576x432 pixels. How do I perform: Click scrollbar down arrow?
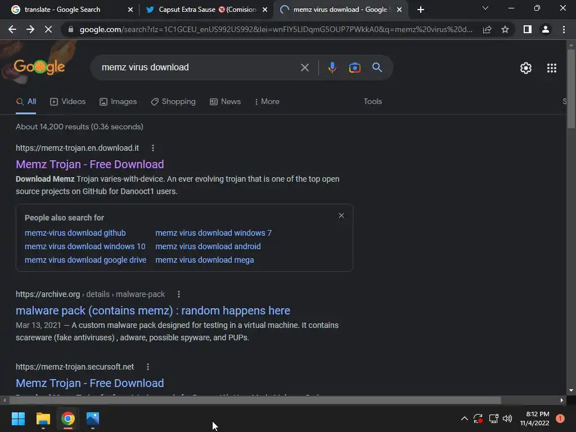[570, 390]
